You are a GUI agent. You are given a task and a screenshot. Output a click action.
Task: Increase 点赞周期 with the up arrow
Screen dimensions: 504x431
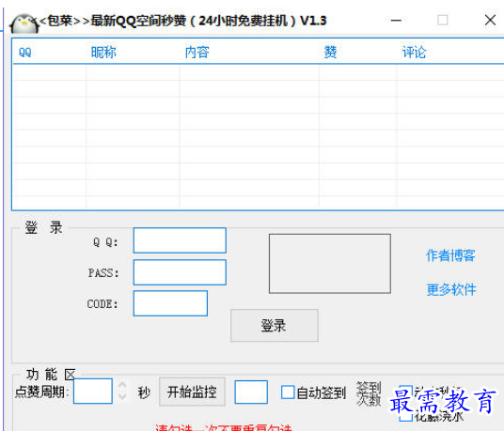pyautogui.click(x=122, y=385)
